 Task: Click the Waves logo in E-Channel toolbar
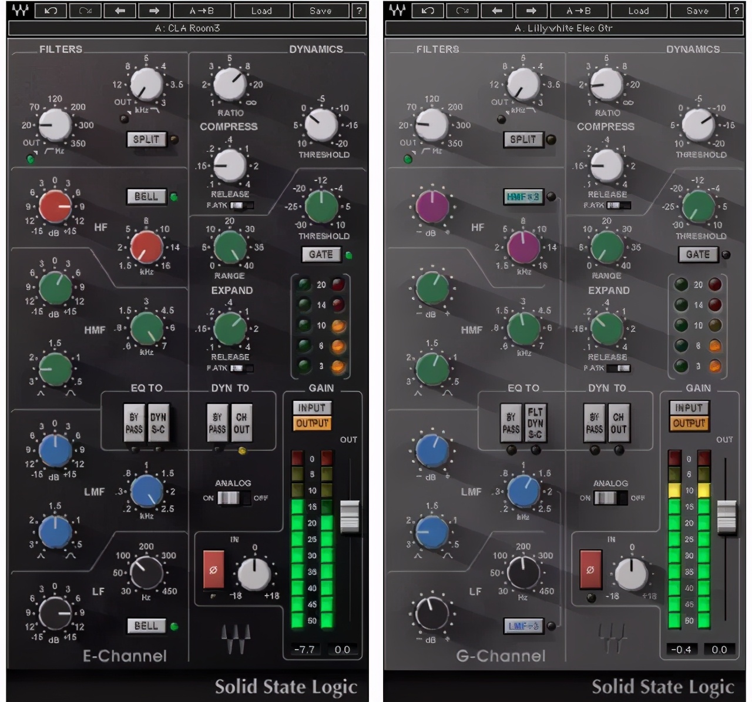[x=20, y=11]
